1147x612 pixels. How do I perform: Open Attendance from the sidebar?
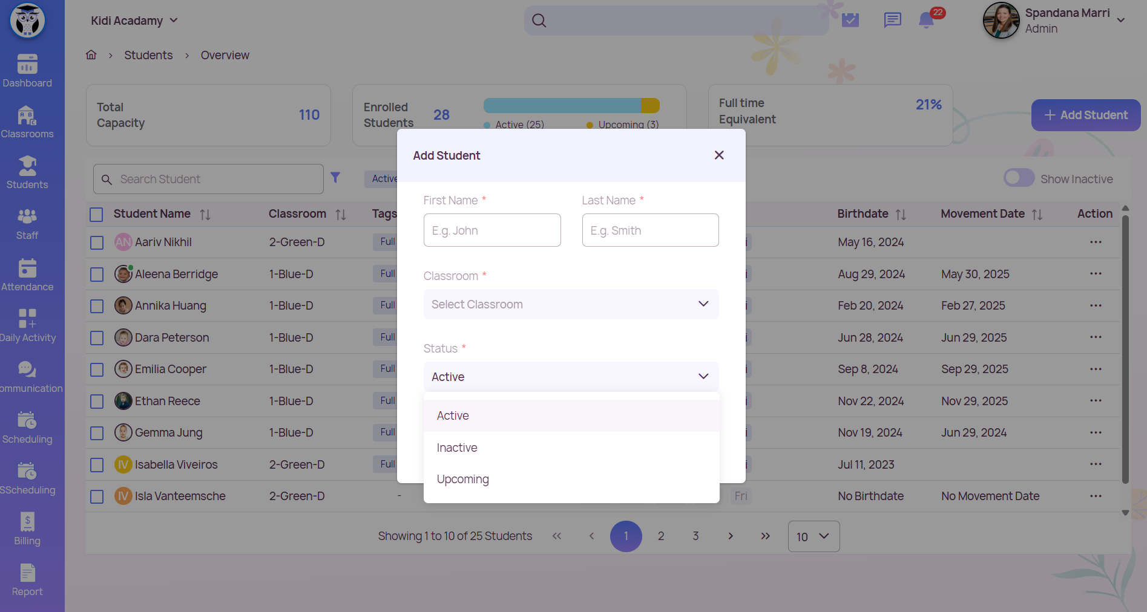[27, 275]
